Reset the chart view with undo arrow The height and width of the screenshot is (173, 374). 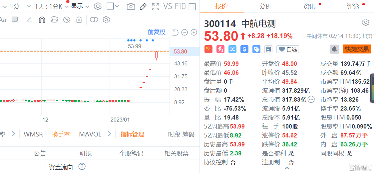click(175, 33)
